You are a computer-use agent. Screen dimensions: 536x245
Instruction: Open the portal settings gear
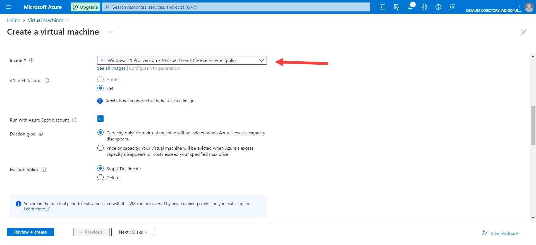(424, 7)
